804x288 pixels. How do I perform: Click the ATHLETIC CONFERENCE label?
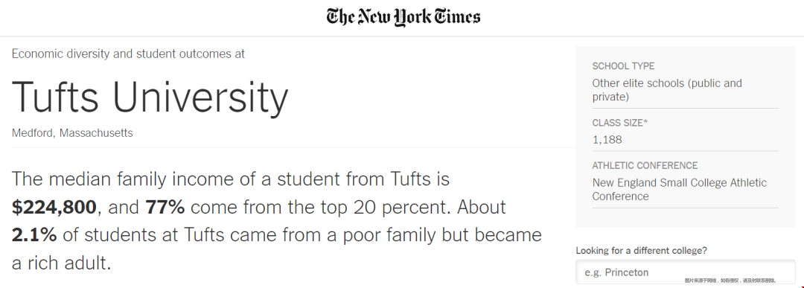point(645,165)
